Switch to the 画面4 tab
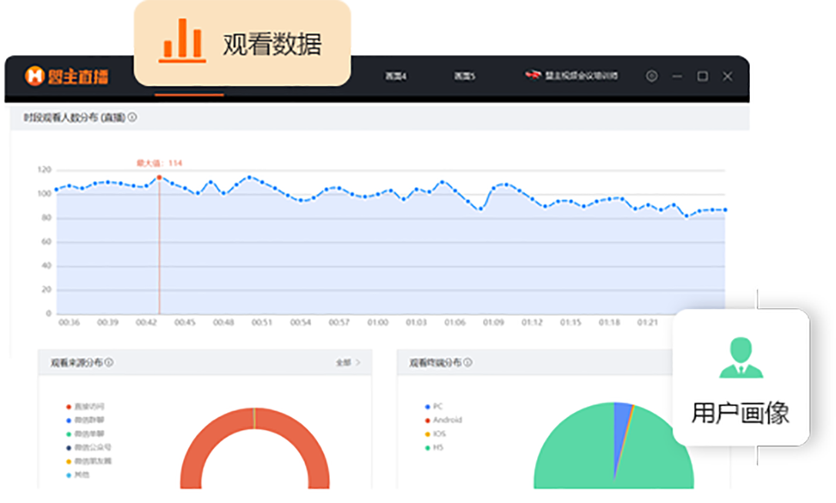Image resolution: width=836 pixels, height=503 pixels. coord(396,76)
